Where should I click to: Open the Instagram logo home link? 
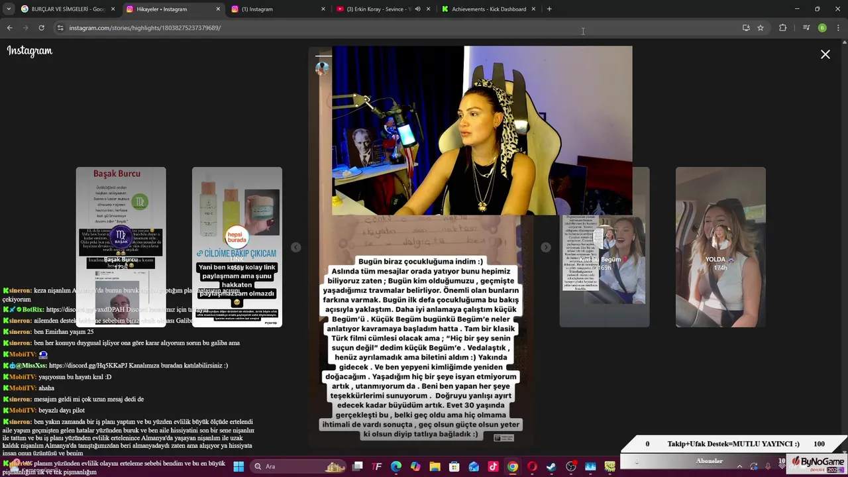(x=29, y=51)
